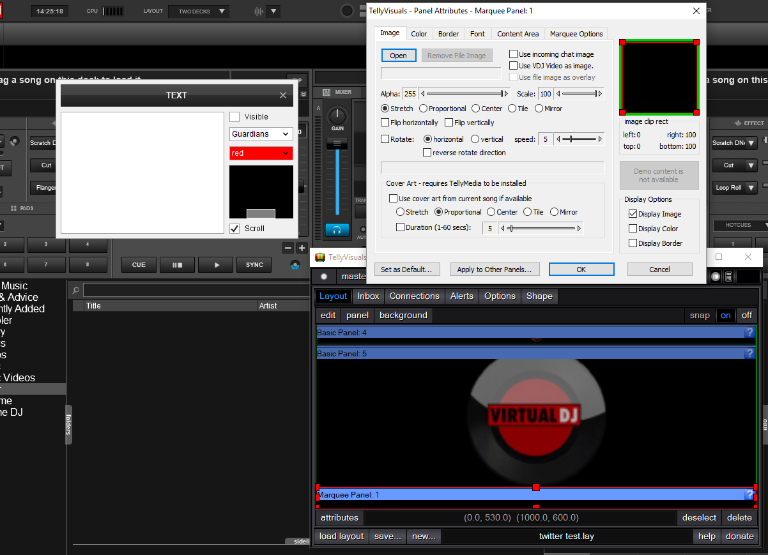Open the dropdown arrow next to waveform icon
This screenshot has width=768, height=555.
[x=273, y=11]
